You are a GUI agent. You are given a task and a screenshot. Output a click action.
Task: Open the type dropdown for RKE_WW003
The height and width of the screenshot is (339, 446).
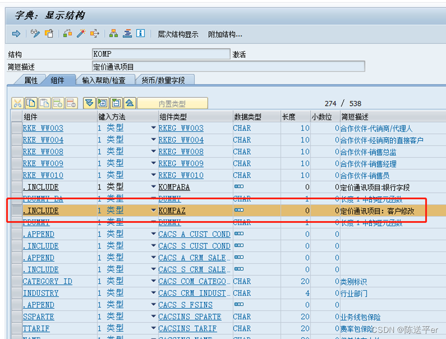click(x=153, y=128)
